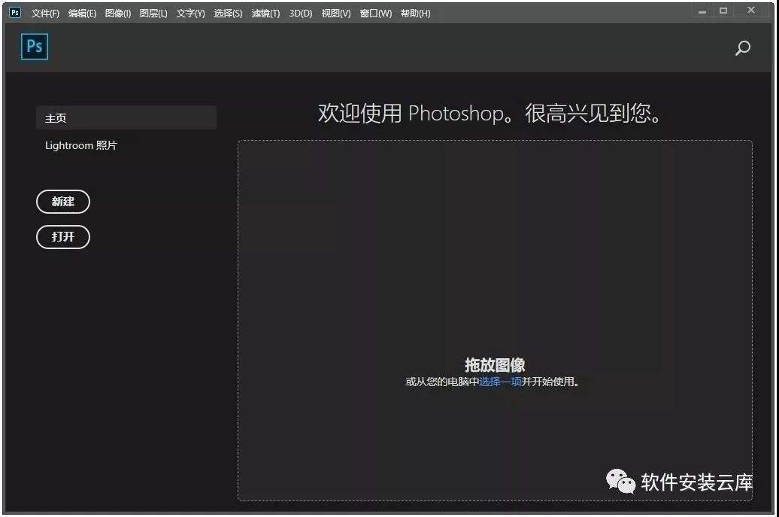Click the search magnifier icon
This screenshot has height=517, width=779.
point(743,48)
